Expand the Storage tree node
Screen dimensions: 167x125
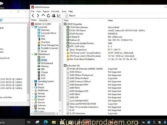32,93
